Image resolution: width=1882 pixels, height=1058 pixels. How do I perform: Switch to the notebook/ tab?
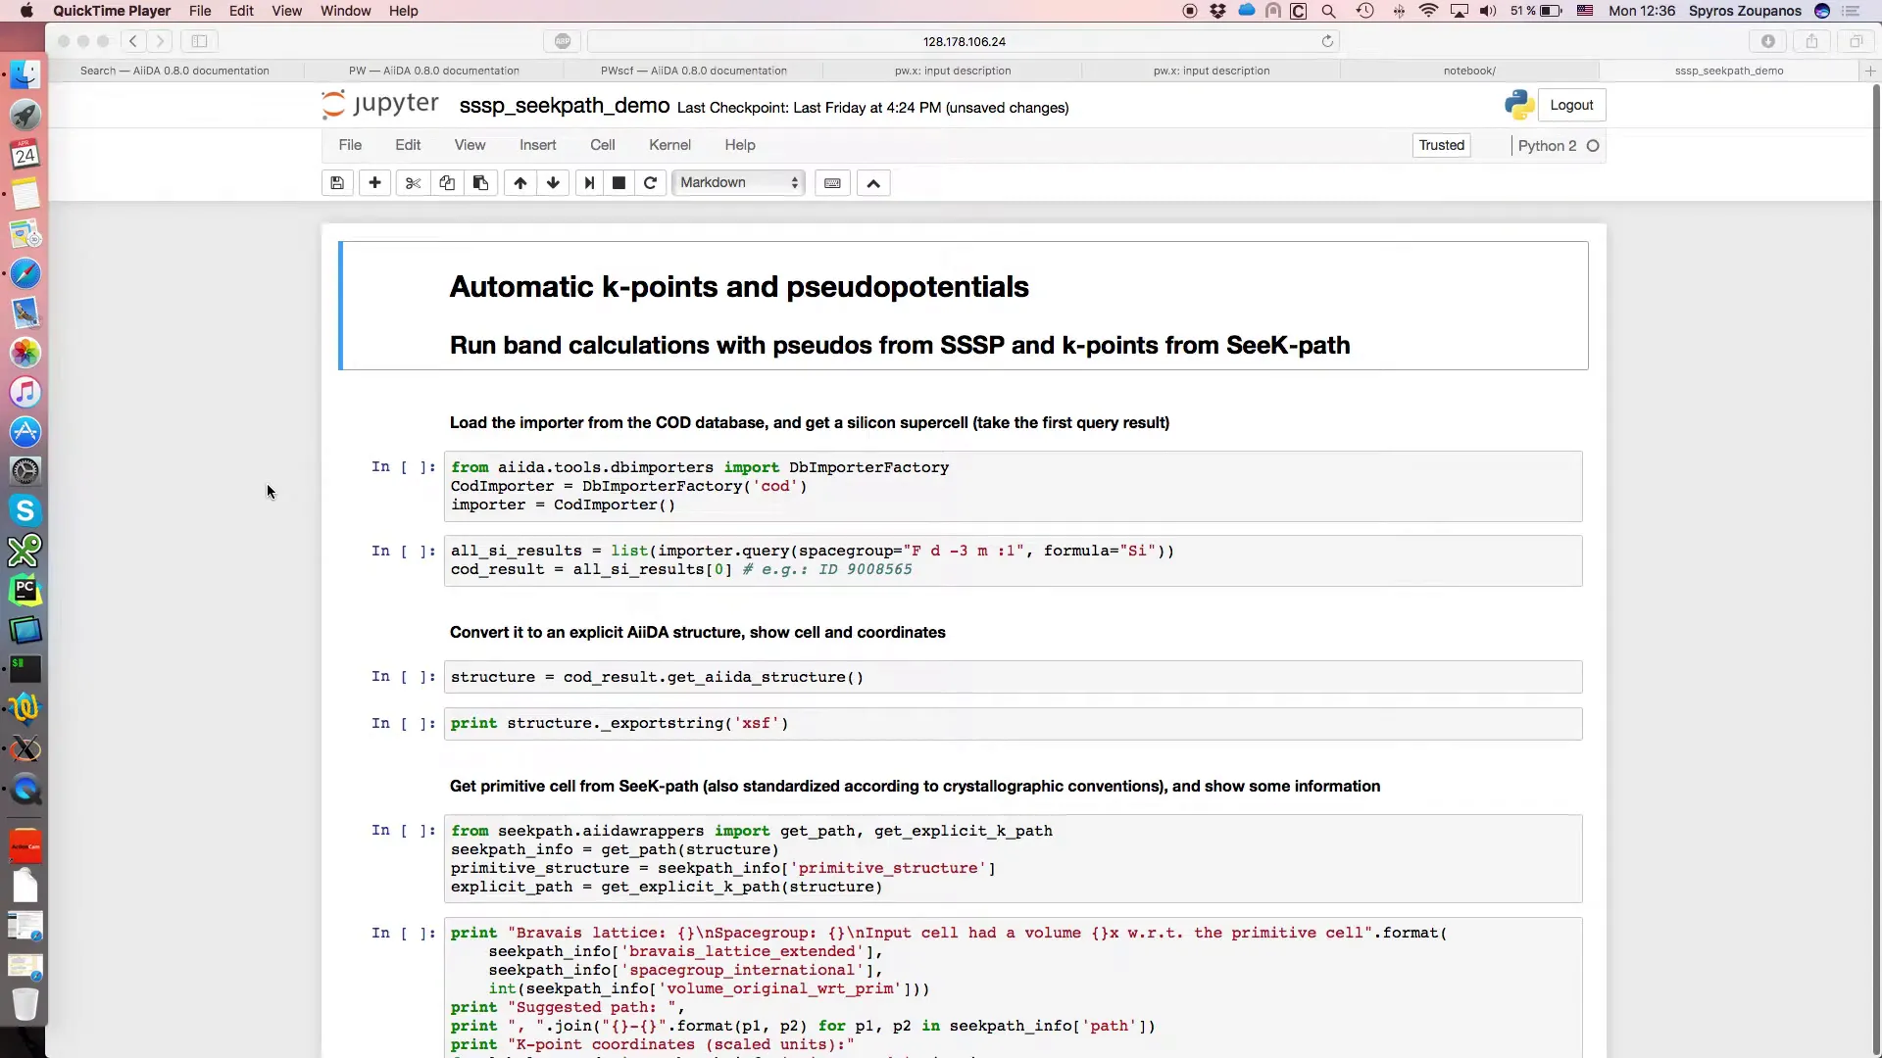1469,71
